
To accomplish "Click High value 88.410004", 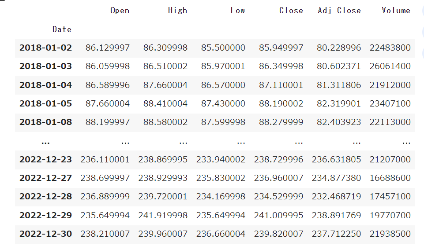I will (x=165, y=103).
